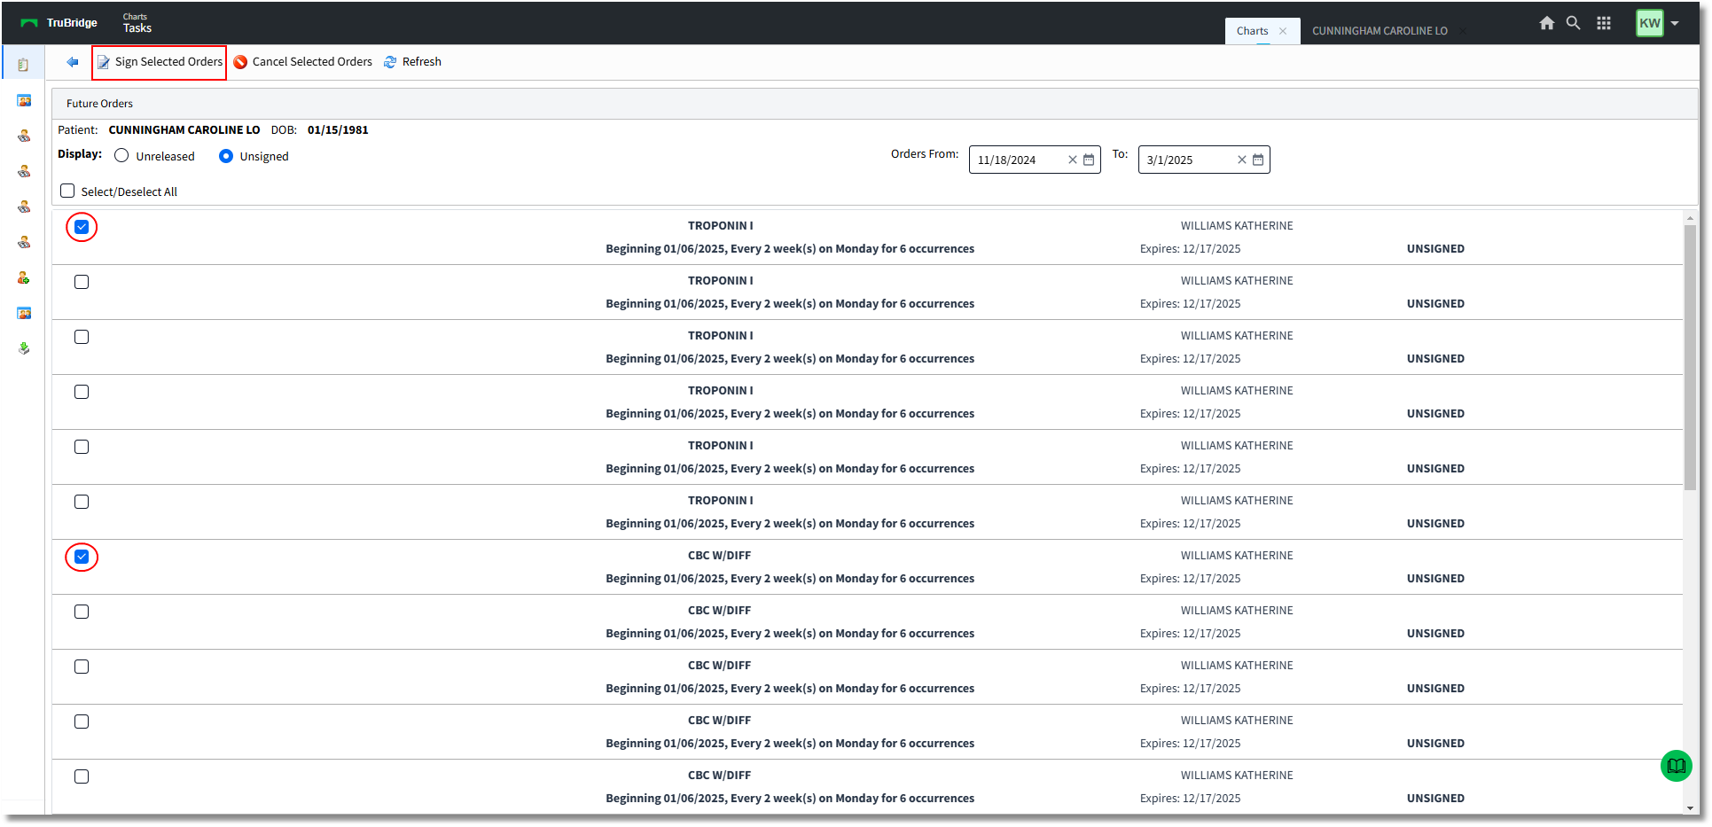1712x827 pixels.
Task: Click the scrollbar up arrow
Action: coord(1690,218)
